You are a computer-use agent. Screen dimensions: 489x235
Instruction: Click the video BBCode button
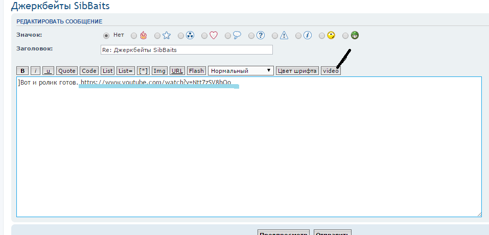331,71
